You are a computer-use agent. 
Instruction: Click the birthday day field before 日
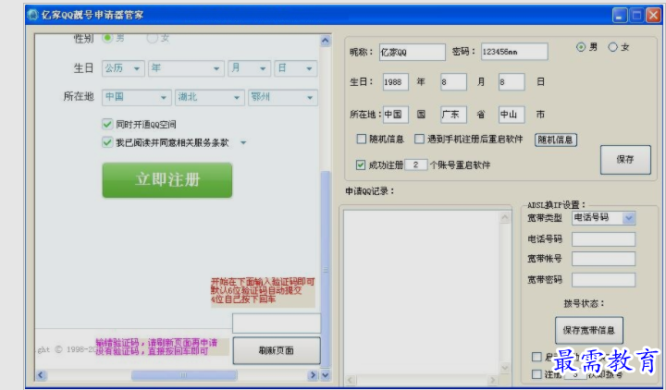click(512, 82)
